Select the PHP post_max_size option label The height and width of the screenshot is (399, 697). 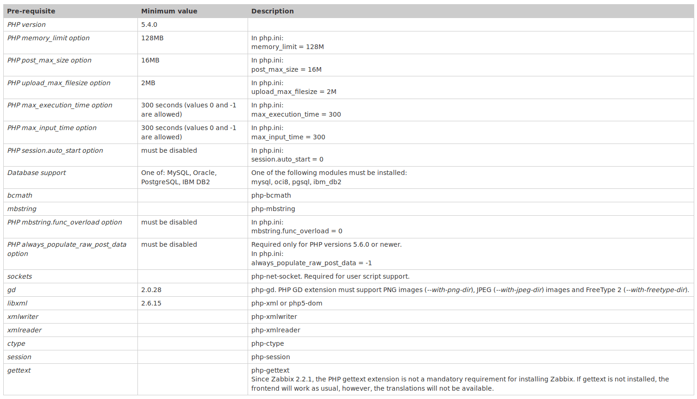pyautogui.click(x=49, y=60)
